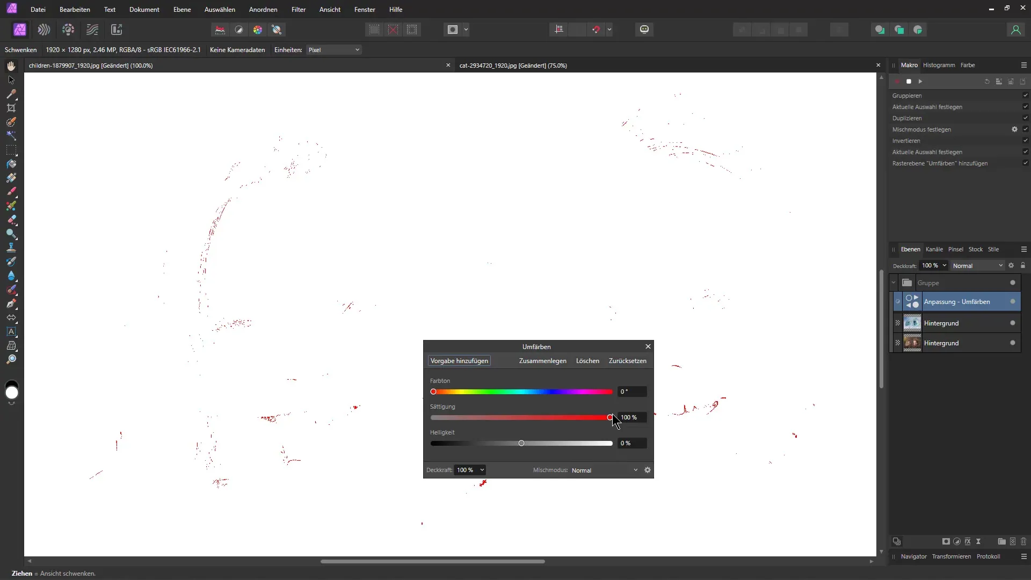Select the Pen tool
Screen dimensions: 1031x580
pyautogui.click(x=11, y=303)
